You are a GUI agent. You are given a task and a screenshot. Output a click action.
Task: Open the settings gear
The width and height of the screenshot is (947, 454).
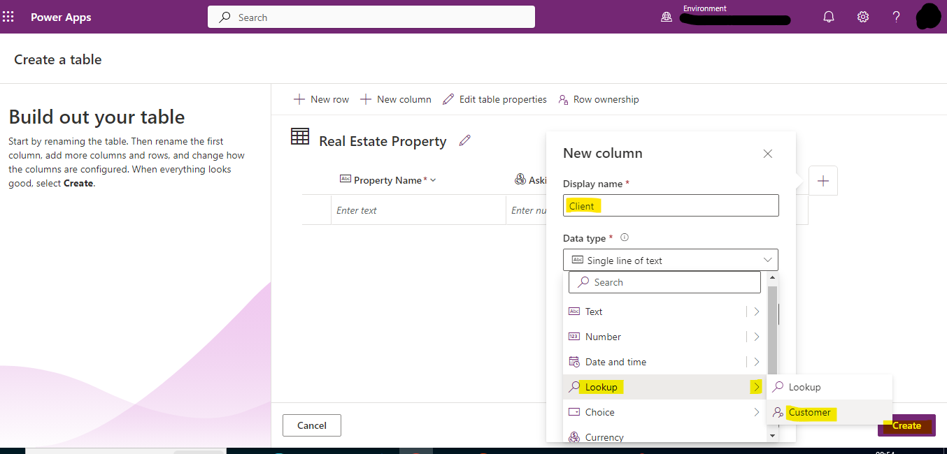pyautogui.click(x=863, y=17)
